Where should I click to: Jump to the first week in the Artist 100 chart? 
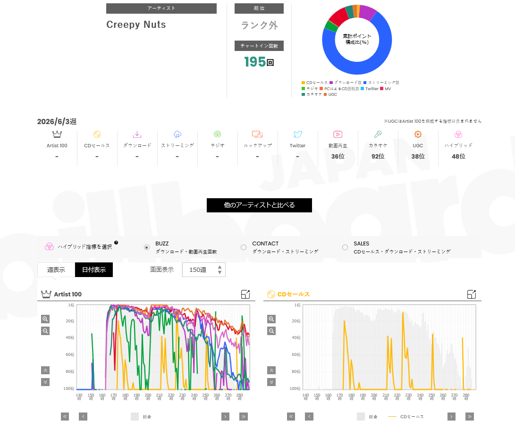[x=65, y=416]
